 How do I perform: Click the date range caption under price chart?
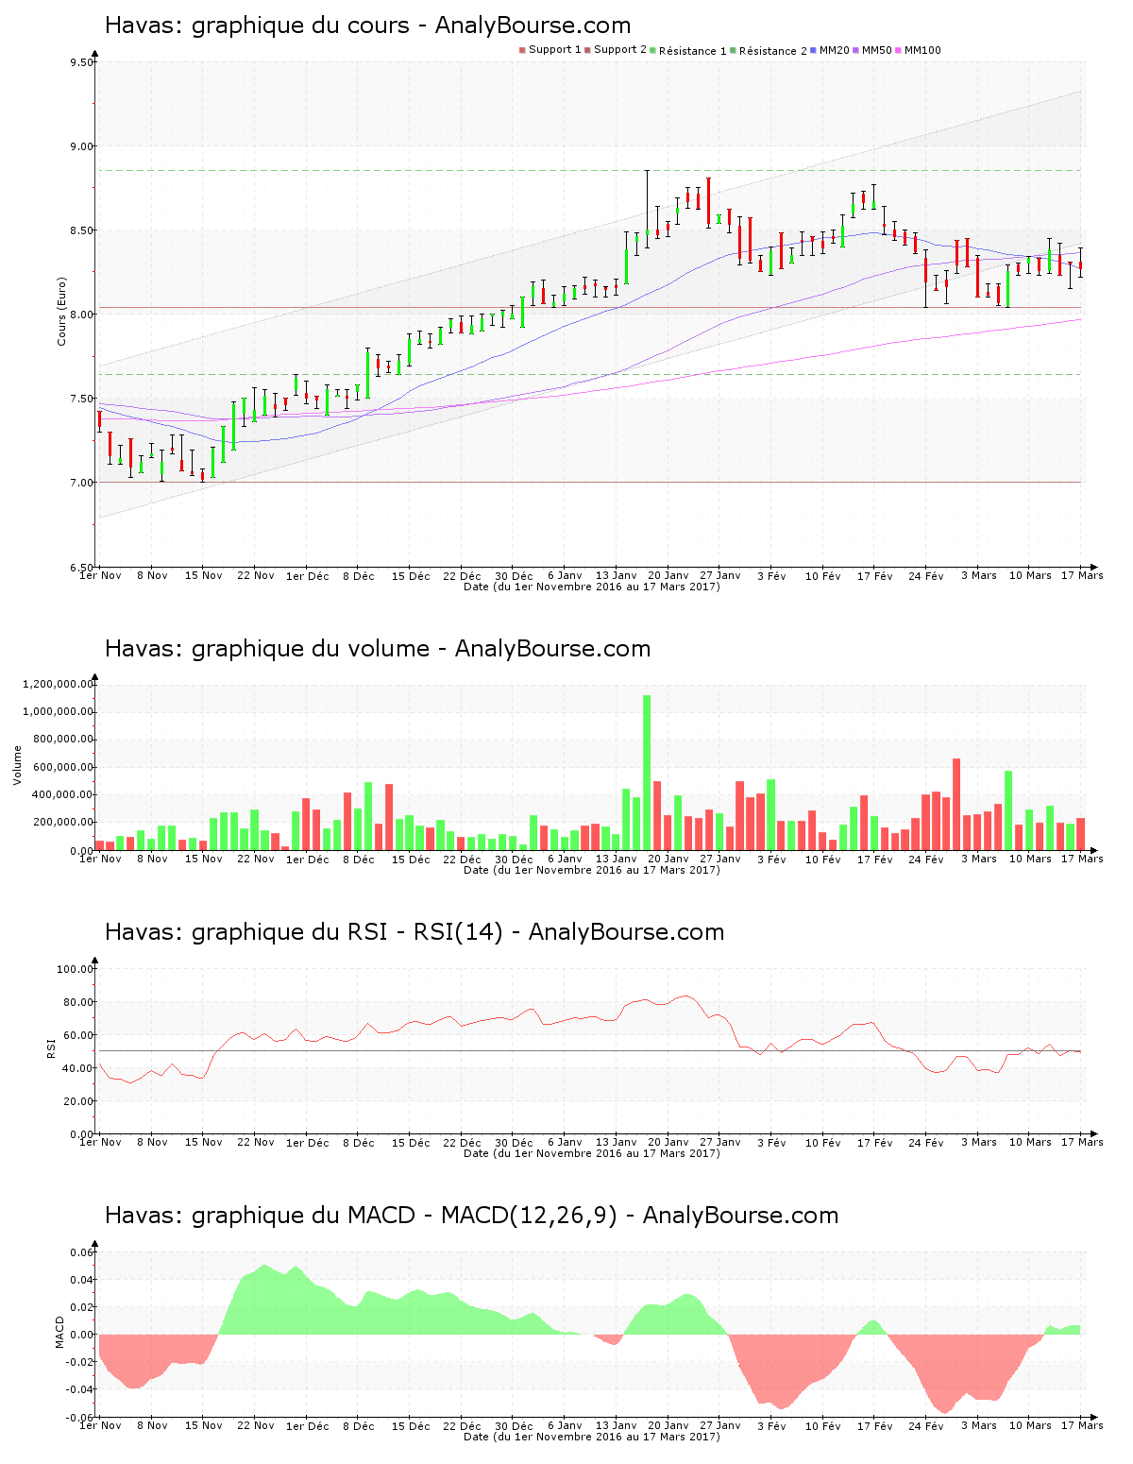(x=592, y=587)
